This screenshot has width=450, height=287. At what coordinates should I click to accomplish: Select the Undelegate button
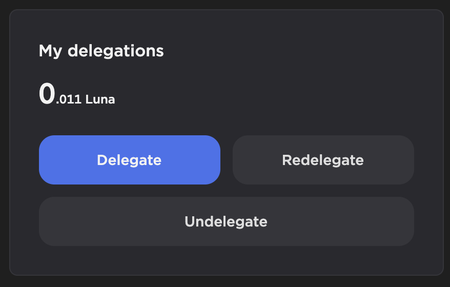pyautogui.click(x=226, y=221)
